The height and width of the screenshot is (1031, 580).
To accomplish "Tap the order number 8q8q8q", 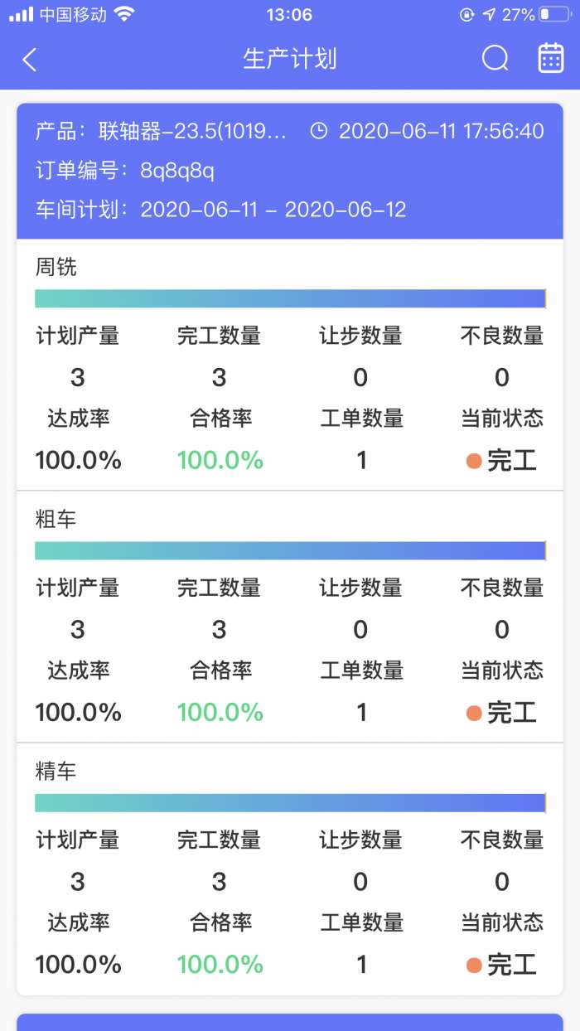I will [177, 171].
